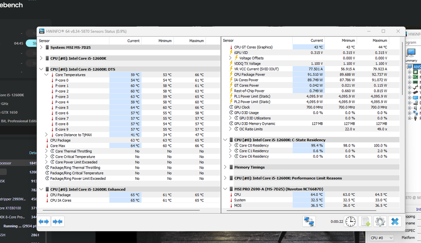Click the clock reset timer icon
The height and width of the screenshot is (243, 421).
(x=350, y=222)
